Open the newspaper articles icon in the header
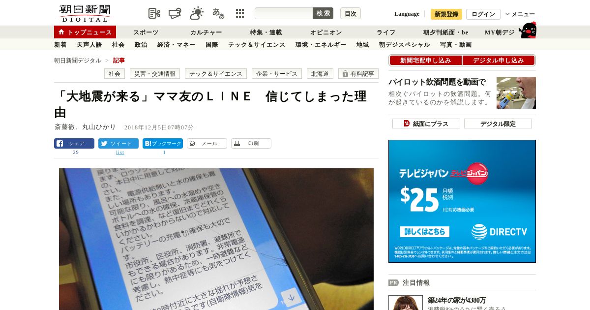Viewport: 590px width, 310px height. tap(154, 13)
